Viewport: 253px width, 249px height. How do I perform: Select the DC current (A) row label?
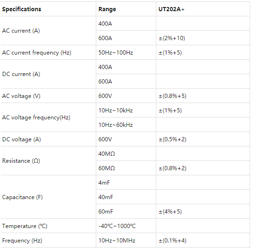point(21,74)
